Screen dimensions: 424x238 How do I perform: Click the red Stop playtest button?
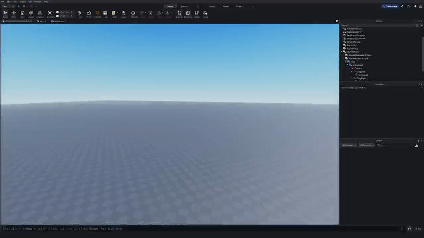pyautogui.click(x=31, y=6)
